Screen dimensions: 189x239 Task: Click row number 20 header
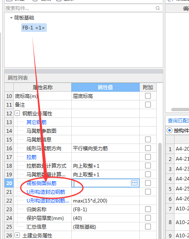(x=9, y=183)
